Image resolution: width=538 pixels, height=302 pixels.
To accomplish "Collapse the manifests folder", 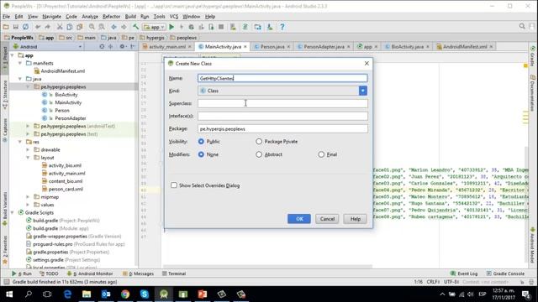I will (20, 64).
